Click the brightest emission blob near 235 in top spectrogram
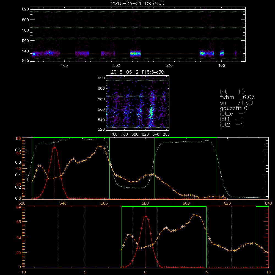The height and width of the screenshot is (275, 275). coord(135,53)
